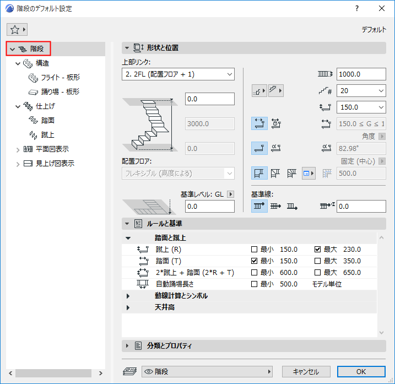Edit the top offset 0.0 field
This screenshot has height=384, width=395.
[209, 99]
